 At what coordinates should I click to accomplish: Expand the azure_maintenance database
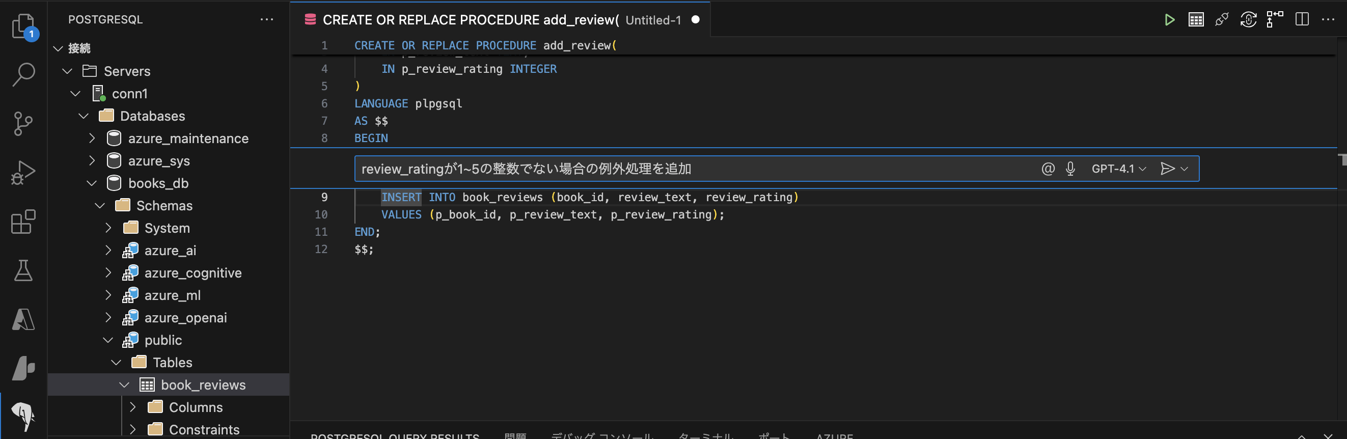[92, 139]
